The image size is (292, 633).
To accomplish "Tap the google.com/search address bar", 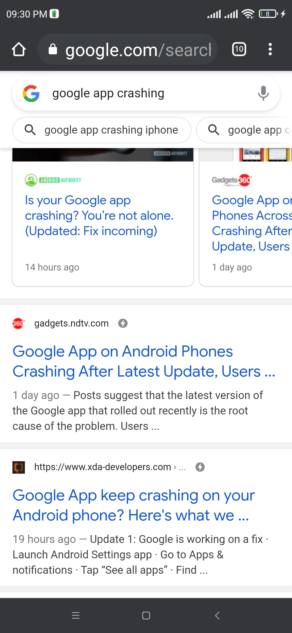I will (127, 49).
